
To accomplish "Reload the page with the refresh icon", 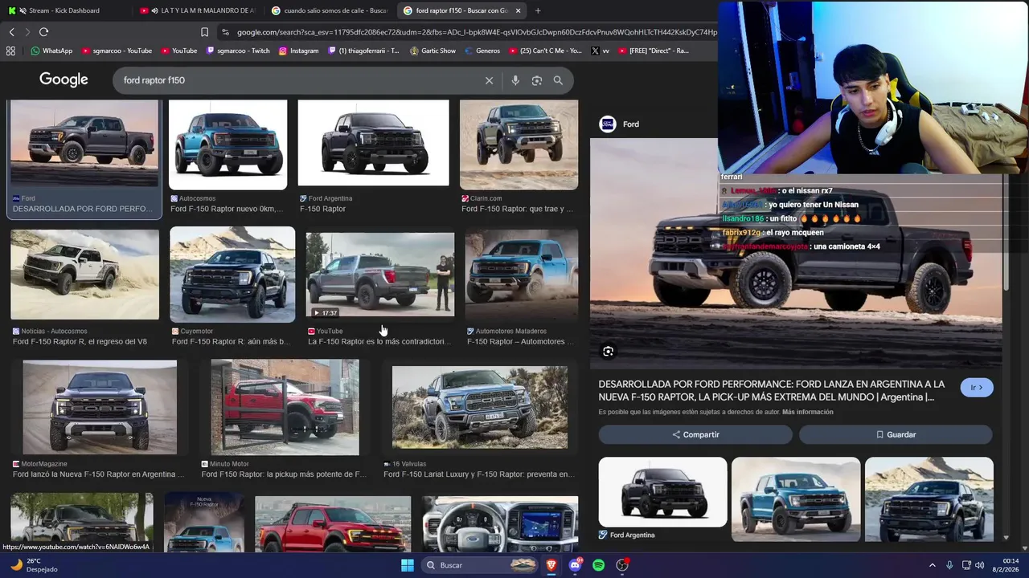I will [x=43, y=32].
